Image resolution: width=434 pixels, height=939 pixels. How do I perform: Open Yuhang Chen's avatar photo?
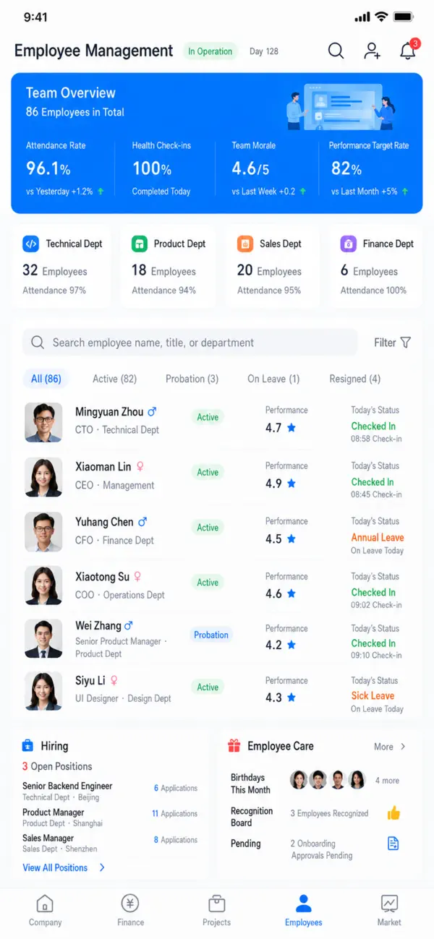pos(43,532)
